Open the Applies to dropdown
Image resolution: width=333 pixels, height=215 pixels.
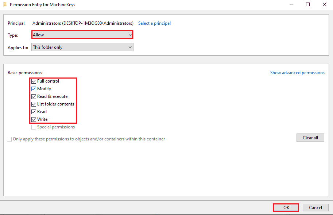82,47
